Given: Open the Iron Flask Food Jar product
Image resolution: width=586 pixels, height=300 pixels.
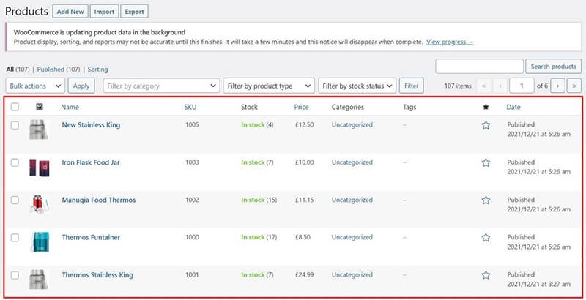Looking at the screenshot, I should point(91,162).
